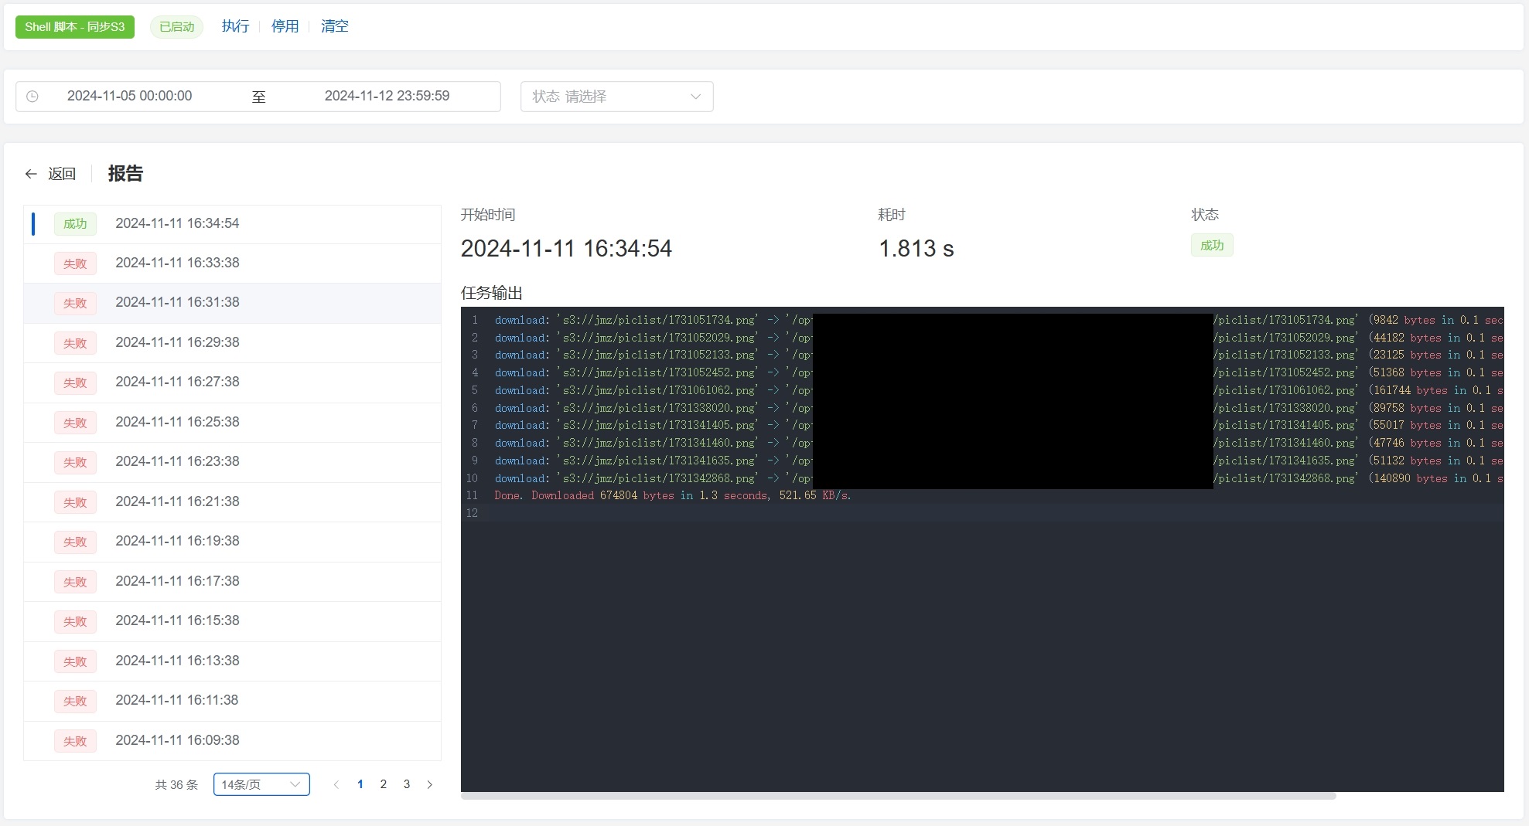
Task: Click the 停用 disable link
Action: [x=285, y=26]
